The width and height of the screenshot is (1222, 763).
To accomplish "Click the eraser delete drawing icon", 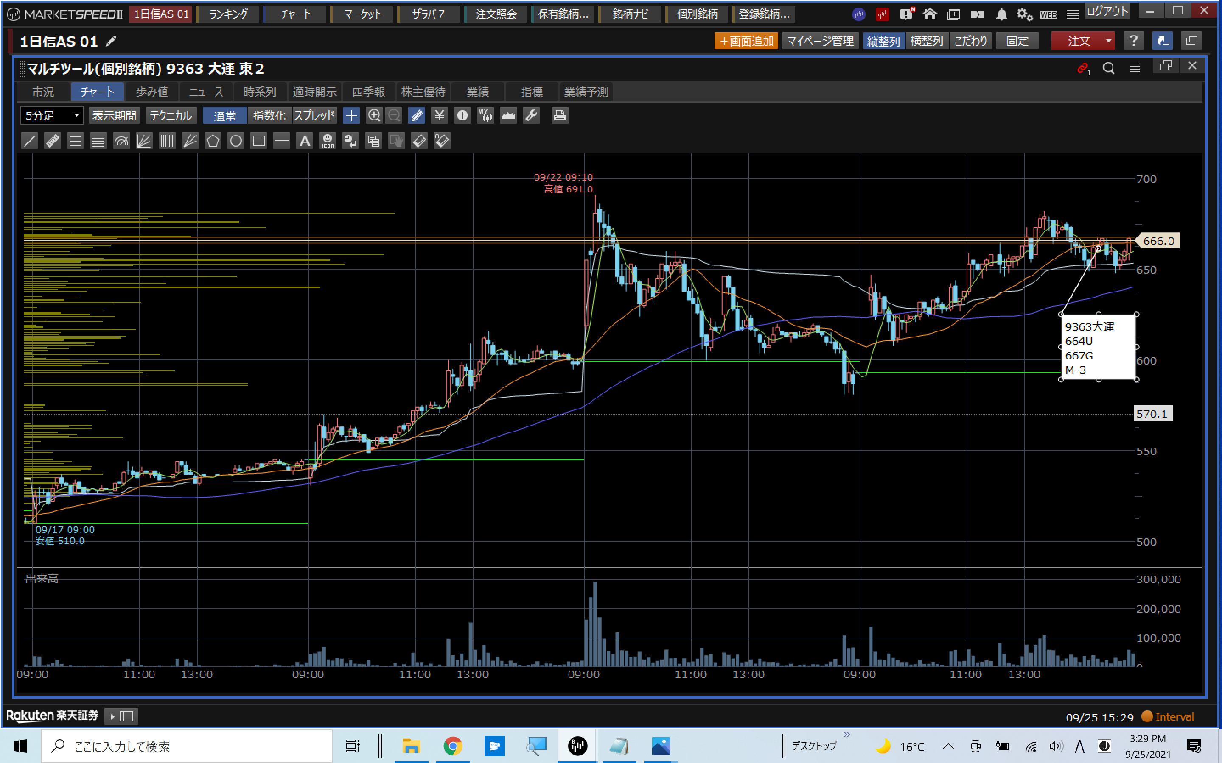I will (x=419, y=141).
